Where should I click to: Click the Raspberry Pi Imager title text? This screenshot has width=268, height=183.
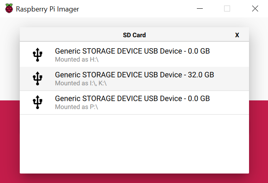click(47, 9)
